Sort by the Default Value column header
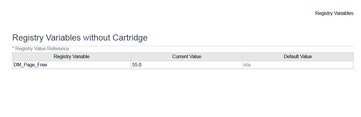This screenshot has width=361, height=117. 298,57
